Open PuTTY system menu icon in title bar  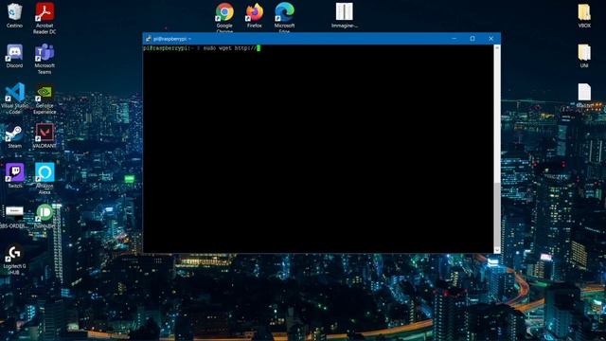point(149,39)
